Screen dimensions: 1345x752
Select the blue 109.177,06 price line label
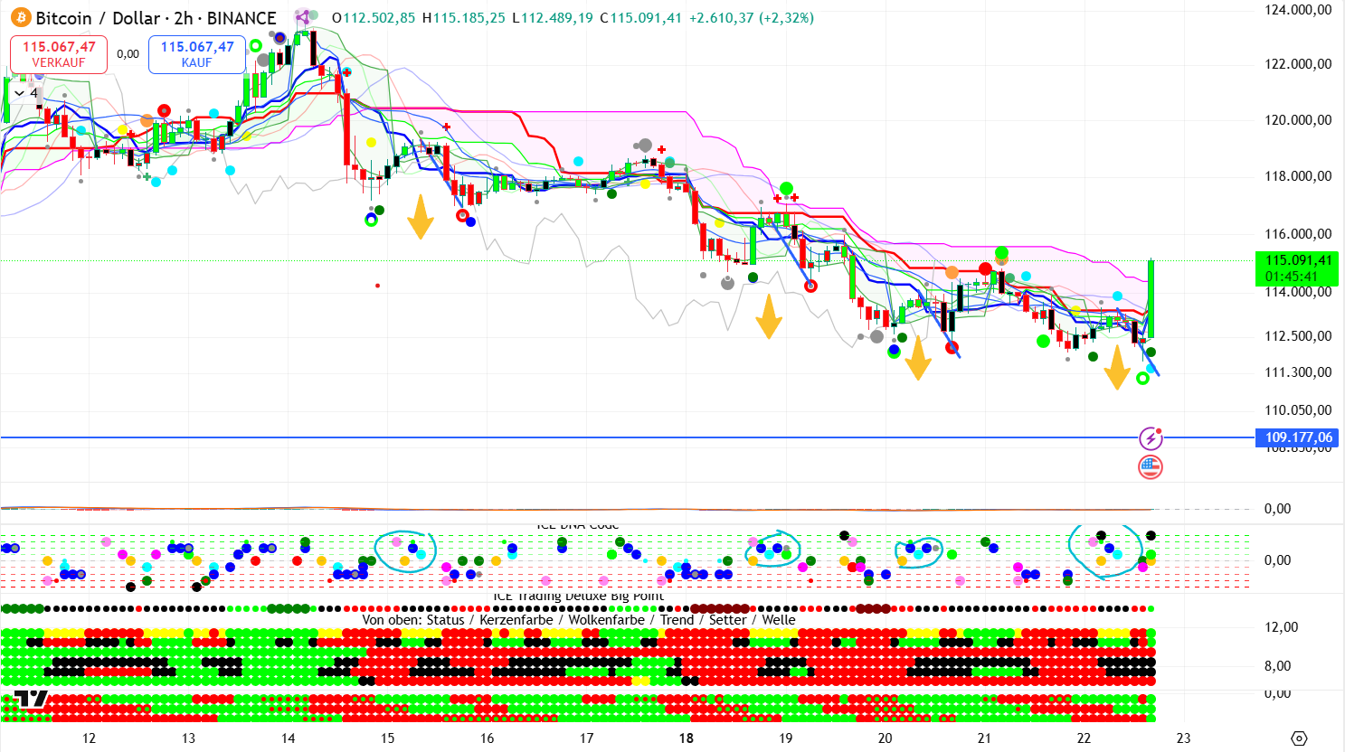[x=1297, y=437]
